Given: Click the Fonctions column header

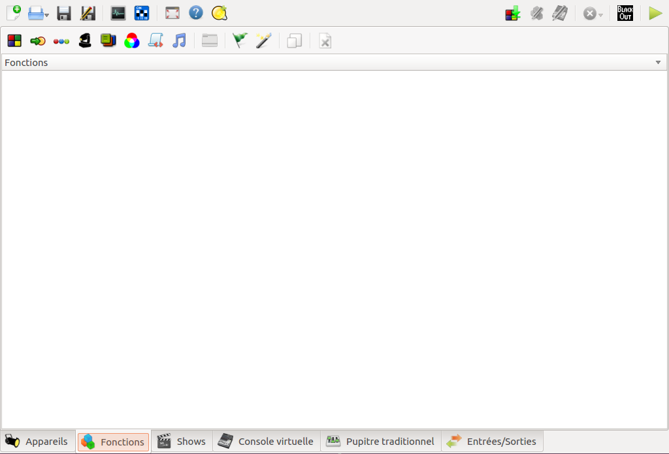Looking at the screenshot, I should (334, 62).
